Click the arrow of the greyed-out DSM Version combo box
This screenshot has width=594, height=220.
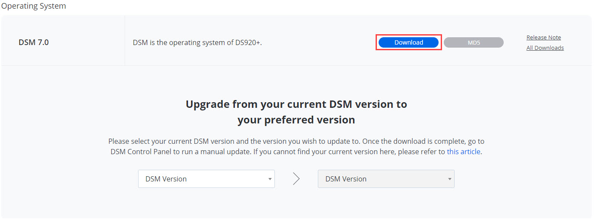pyautogui.click(x=449, y=179)
